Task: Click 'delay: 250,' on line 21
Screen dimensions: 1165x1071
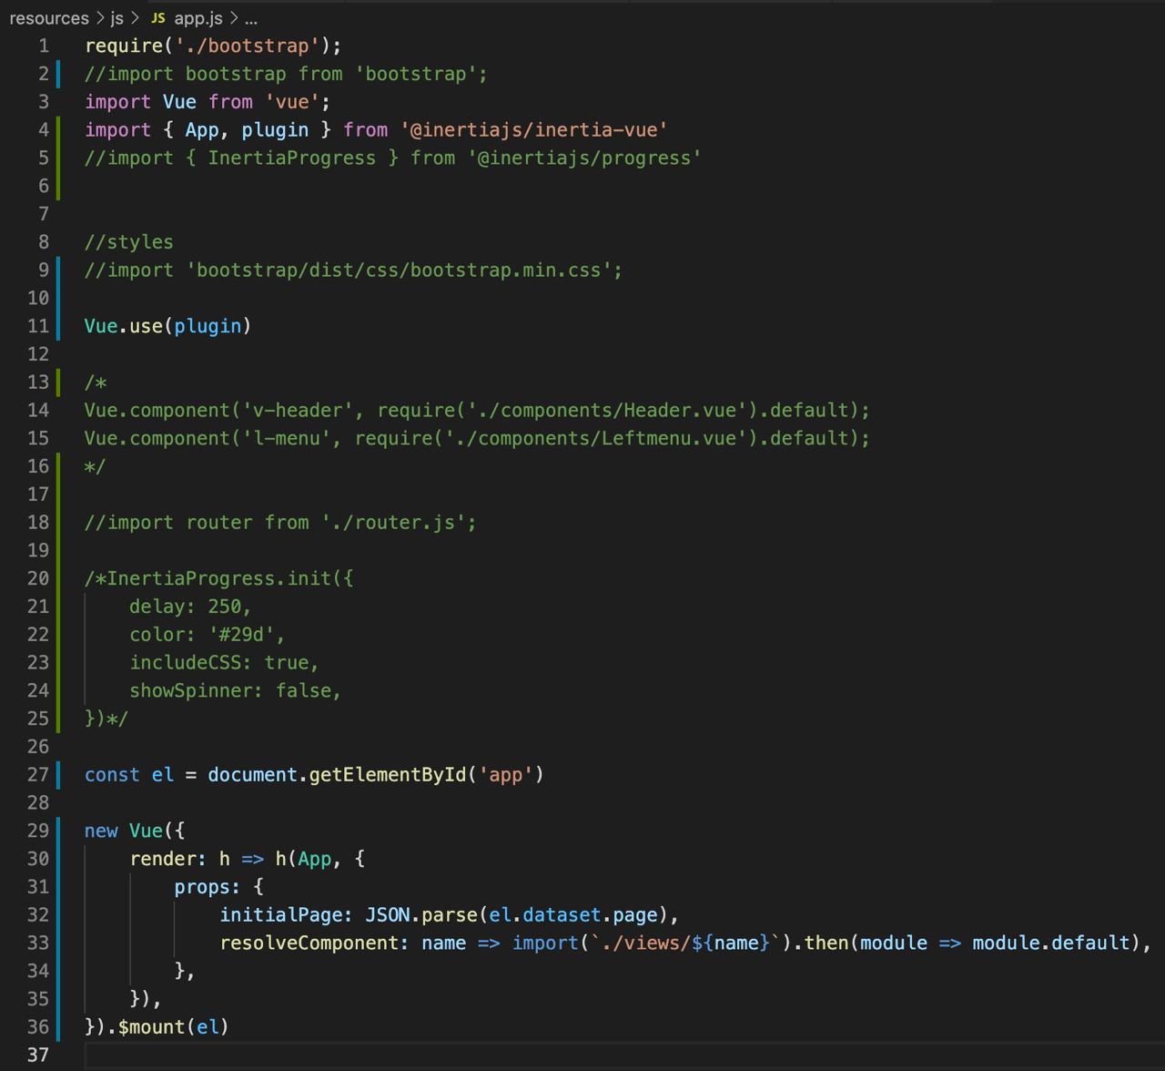Action: [x=190, y=607]
